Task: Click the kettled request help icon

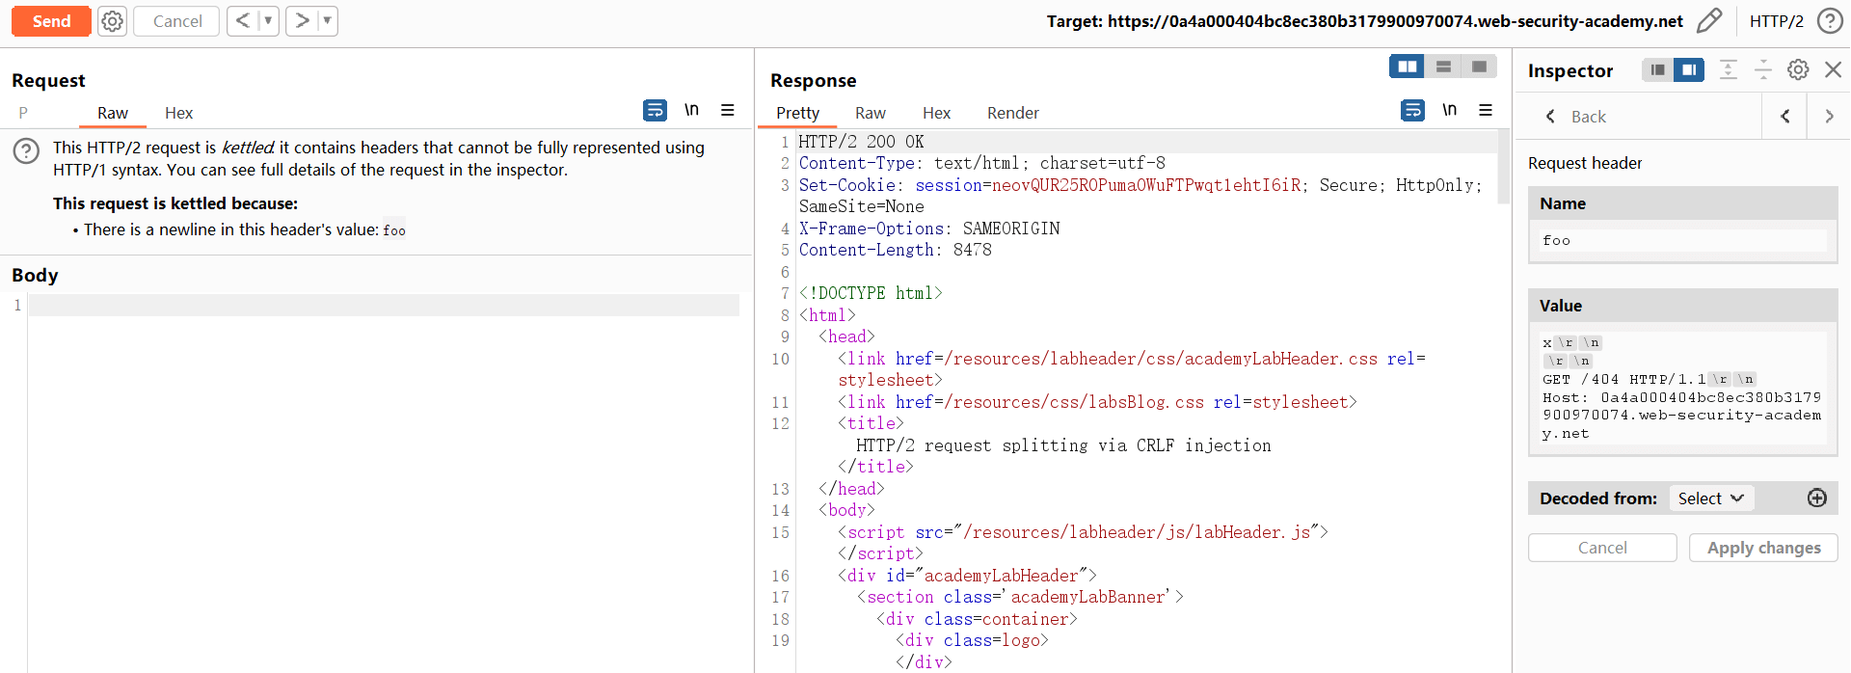Action: 26,151
